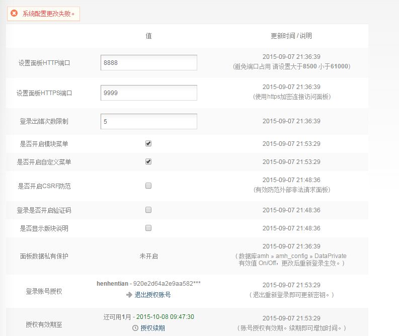The height and width of the screenshot is (336, 399).
Task: Click the 值 column header
Action: 148,36
